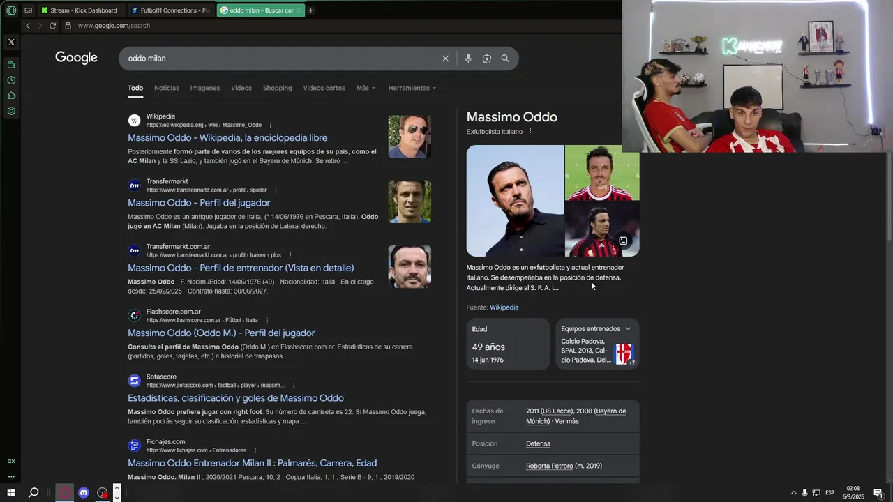Reload the page with the refresh icon
893x502 pixels.
click(x=52, y=26)
